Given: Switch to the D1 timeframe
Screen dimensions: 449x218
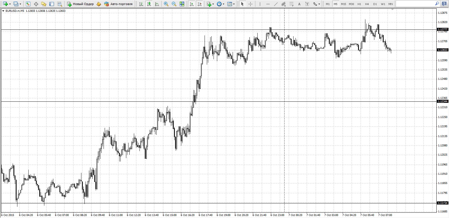Looking at the screenshot, I should tap(375, 4).
